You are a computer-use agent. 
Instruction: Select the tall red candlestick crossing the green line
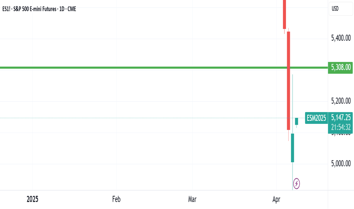tap(289, 81)
